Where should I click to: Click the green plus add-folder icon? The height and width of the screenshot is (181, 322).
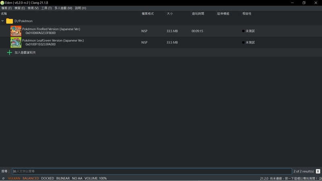point(9,53)
